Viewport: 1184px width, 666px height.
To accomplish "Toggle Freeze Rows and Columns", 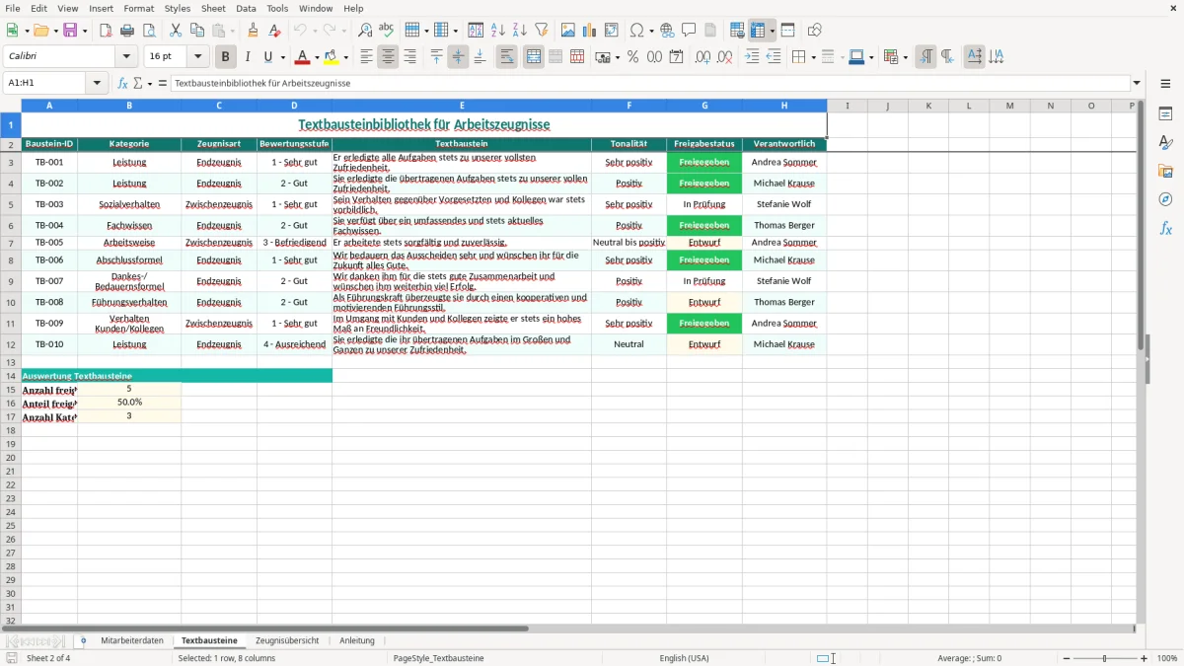I will 758,31.
